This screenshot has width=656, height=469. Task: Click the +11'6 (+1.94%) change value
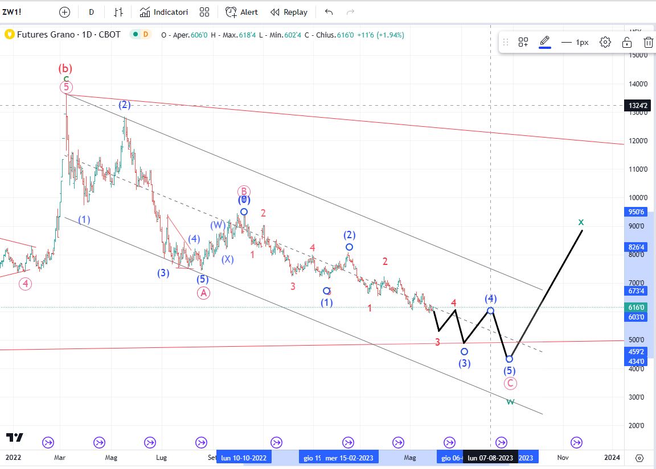[x=381, y=35]
